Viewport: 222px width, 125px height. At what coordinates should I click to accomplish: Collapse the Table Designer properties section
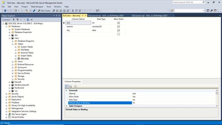coord(66,106)
